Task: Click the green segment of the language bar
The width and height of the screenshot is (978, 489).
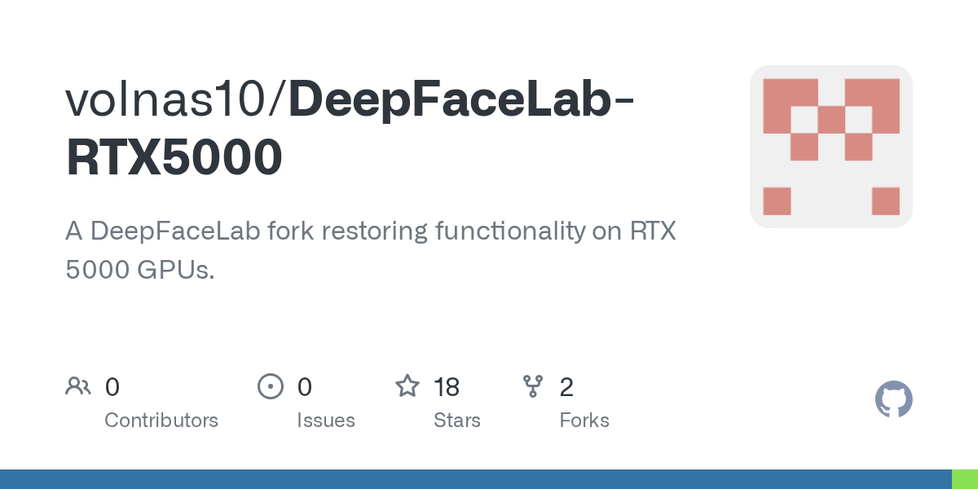Action: click(x=965, y=479)
